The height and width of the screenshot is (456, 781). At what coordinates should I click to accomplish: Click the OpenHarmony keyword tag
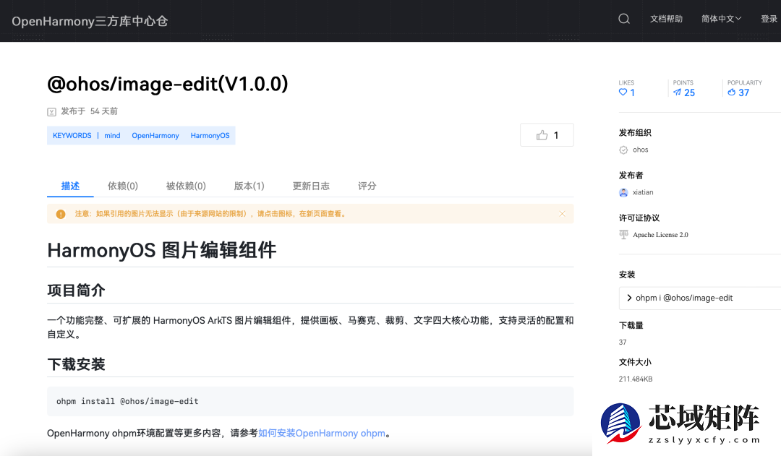tap(155, 135)
